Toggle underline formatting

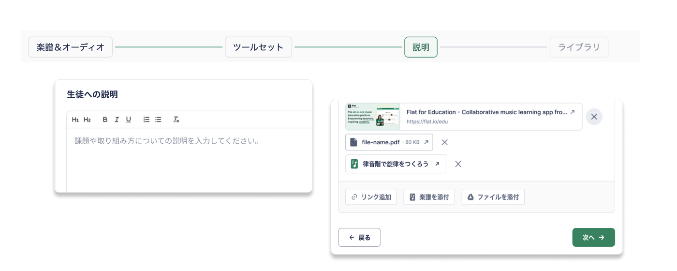tap(129, 120)
